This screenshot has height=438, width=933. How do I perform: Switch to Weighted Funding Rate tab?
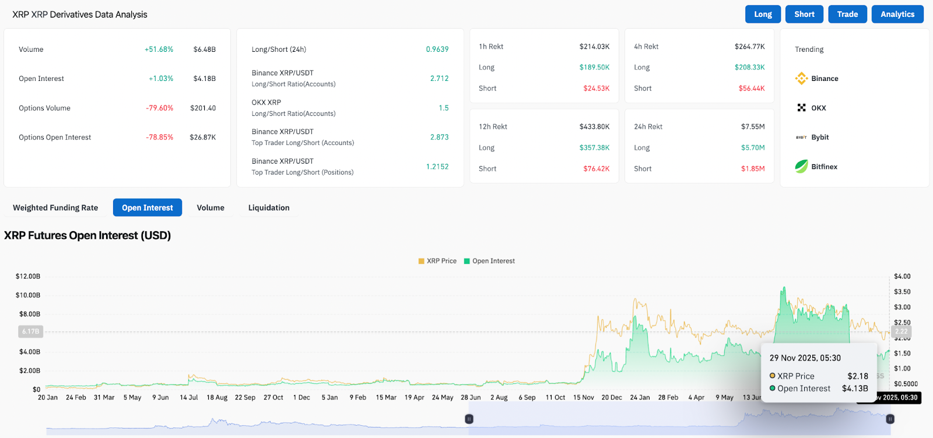tap(55, 208)
